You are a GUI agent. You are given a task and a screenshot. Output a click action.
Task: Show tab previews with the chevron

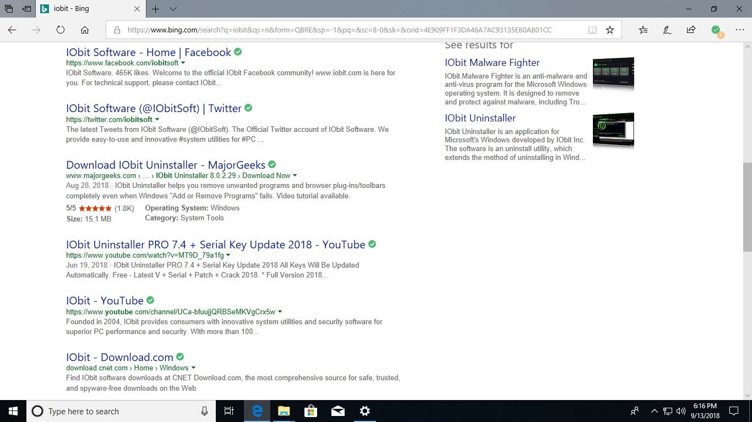tap(173, 9)
